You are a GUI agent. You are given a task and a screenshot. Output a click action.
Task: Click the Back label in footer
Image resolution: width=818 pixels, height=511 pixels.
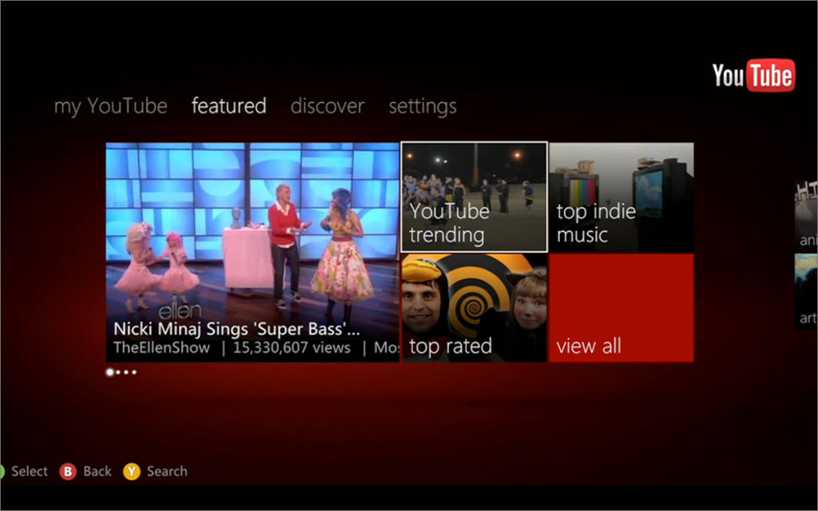(x=97, y=471)
